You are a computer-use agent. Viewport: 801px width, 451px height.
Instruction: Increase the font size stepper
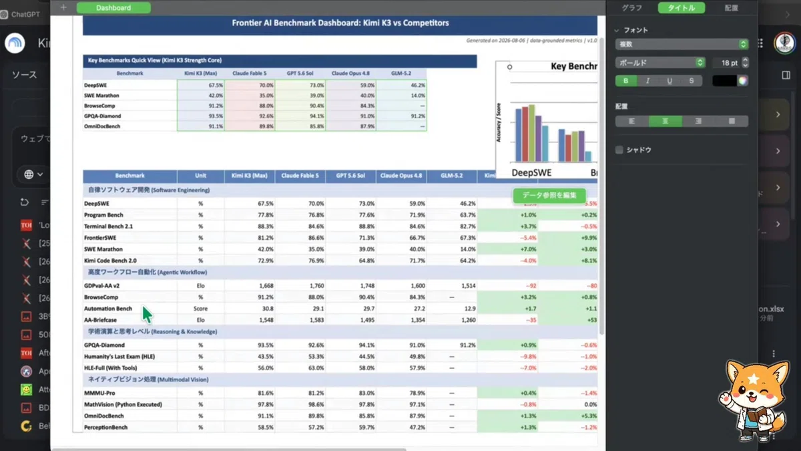coord(745,59)
